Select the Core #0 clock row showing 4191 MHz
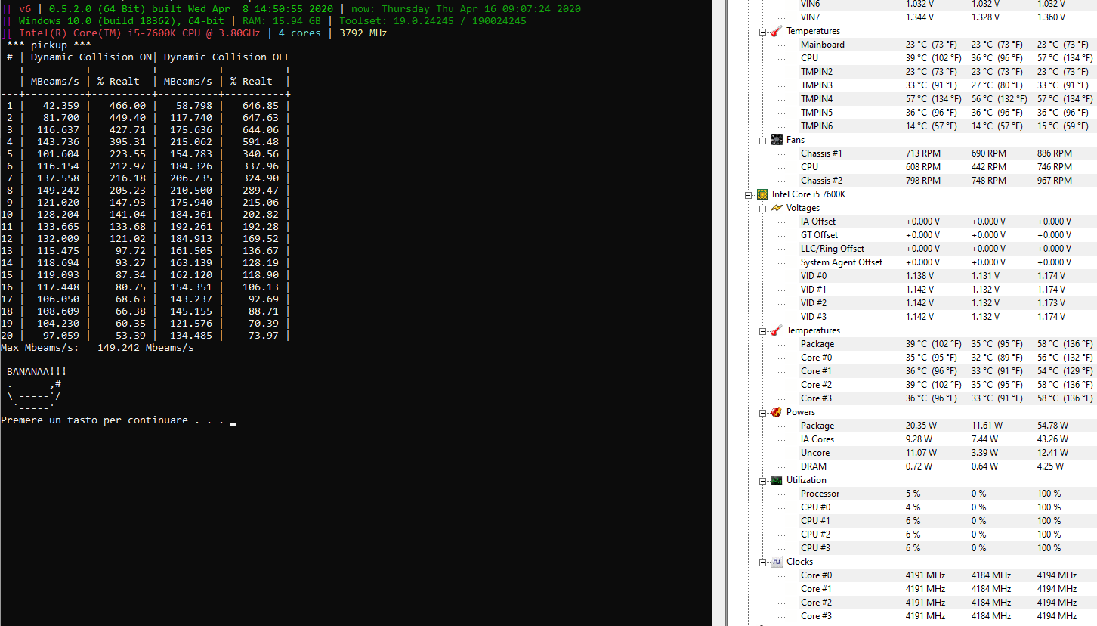Image resolution: width=1097 pixels, height=626 pixels. pyautogui.click(x=947, y=575)
